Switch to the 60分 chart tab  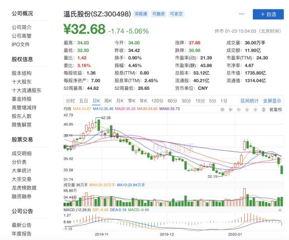(172, 101)
